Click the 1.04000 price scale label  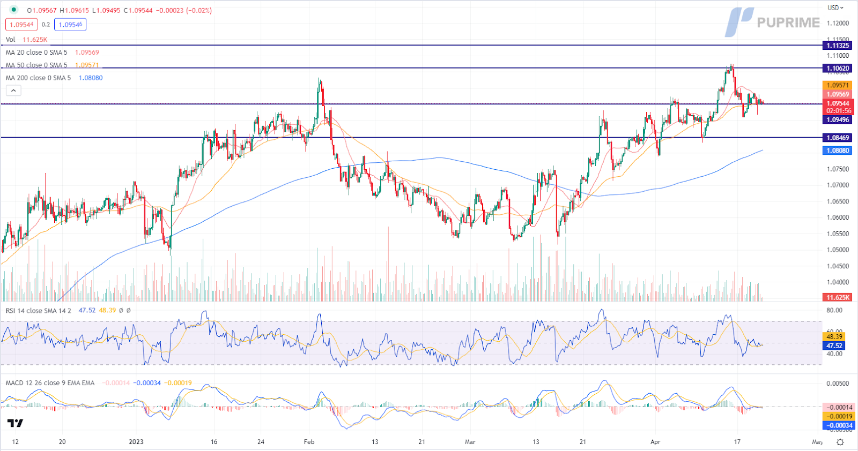(x=838, y=282)
